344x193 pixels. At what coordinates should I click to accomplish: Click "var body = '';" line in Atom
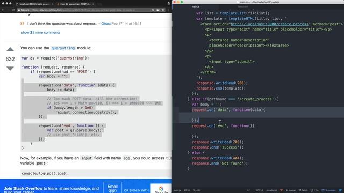coord(206,105)
